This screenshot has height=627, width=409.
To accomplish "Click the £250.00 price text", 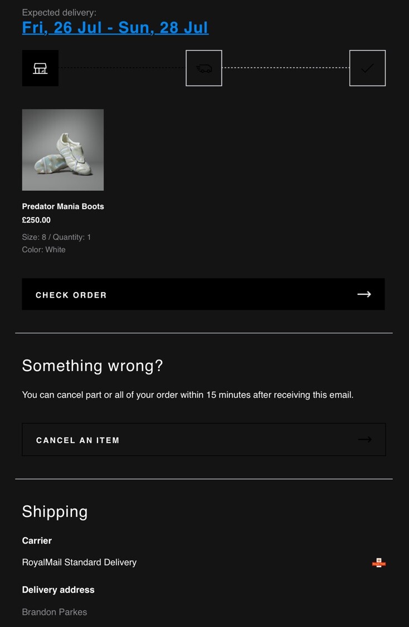I will pyautogui.click(x=36, y=220).
